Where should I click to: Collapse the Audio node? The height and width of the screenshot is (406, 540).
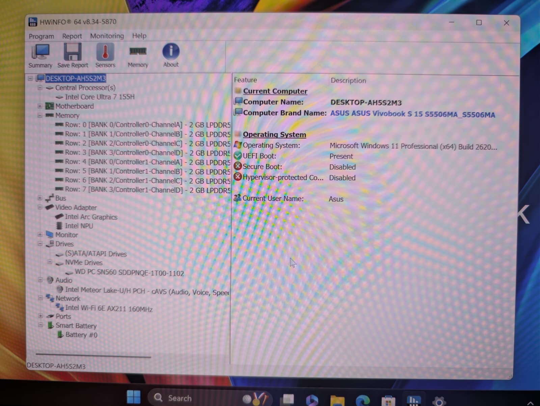pyautogui.click(x=40, y=280)
